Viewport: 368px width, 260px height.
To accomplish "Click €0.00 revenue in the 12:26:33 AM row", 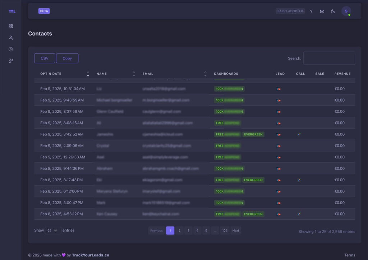I will point(339,157).
